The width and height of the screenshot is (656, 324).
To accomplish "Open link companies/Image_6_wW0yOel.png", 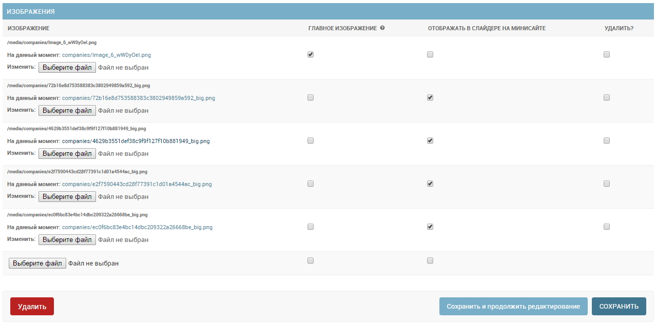I will pos(106,55).
